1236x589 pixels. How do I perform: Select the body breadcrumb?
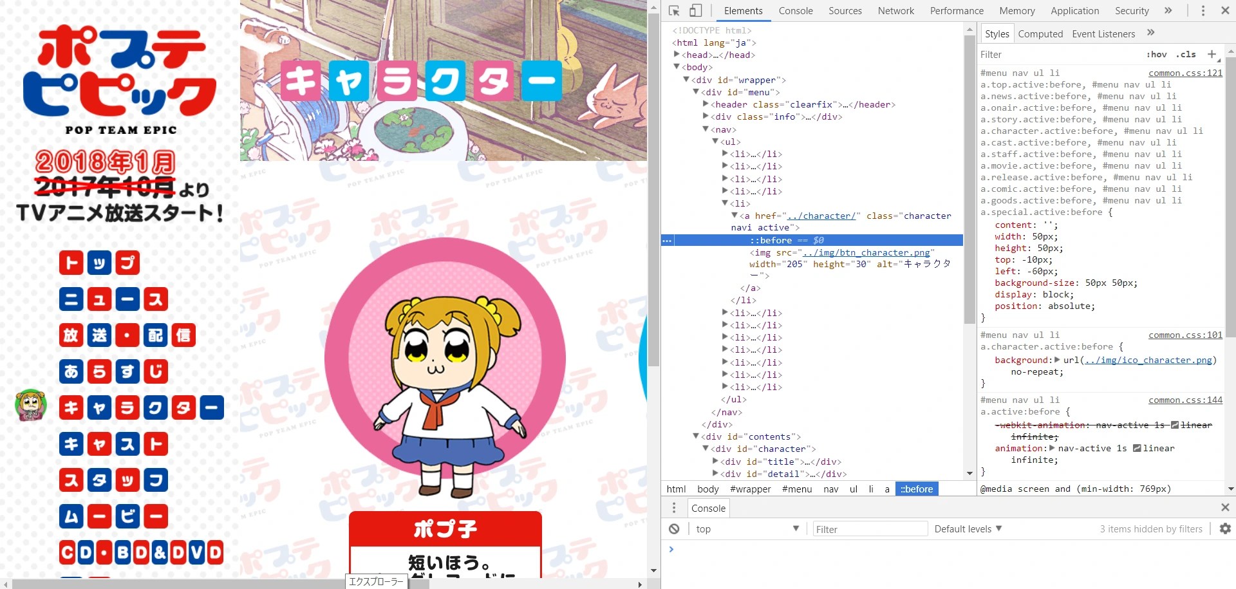708,489
